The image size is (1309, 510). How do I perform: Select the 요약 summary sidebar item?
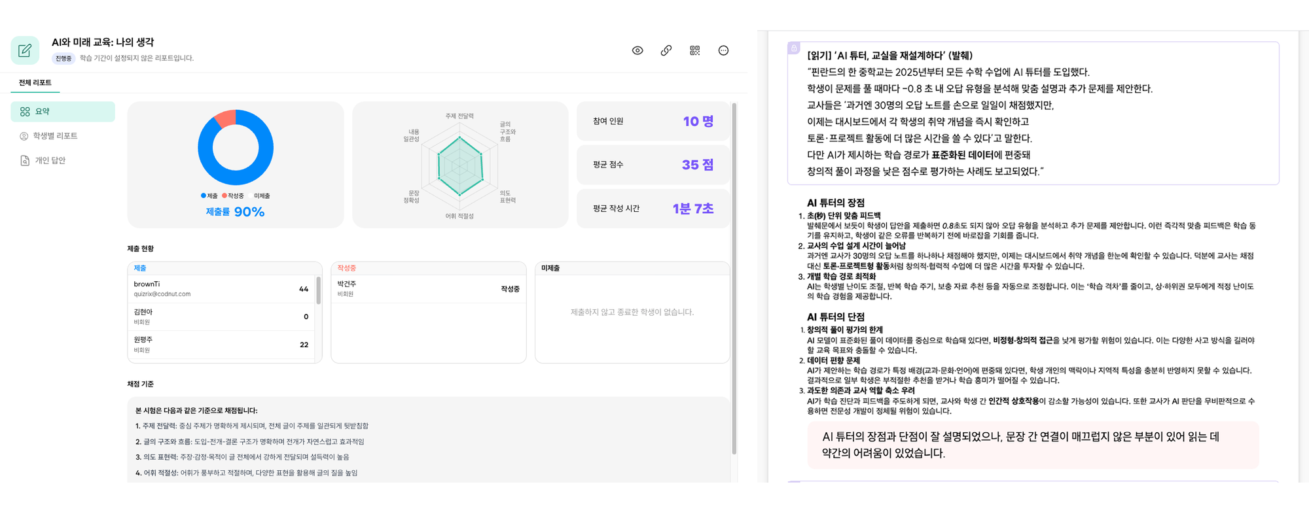point(63,112)
